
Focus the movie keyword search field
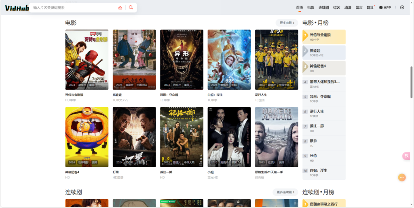[74, 8]
